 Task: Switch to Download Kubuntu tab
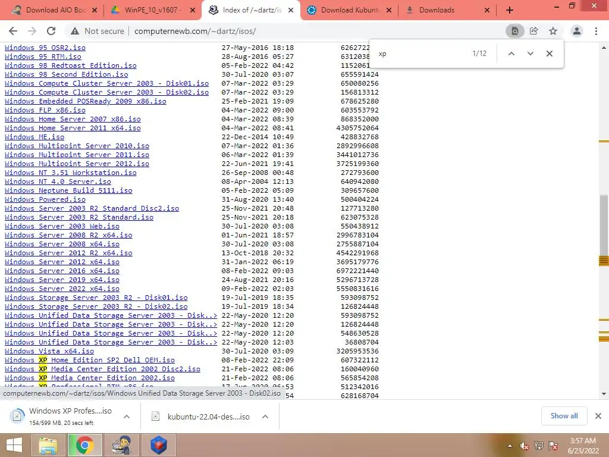tap(349, 10)
